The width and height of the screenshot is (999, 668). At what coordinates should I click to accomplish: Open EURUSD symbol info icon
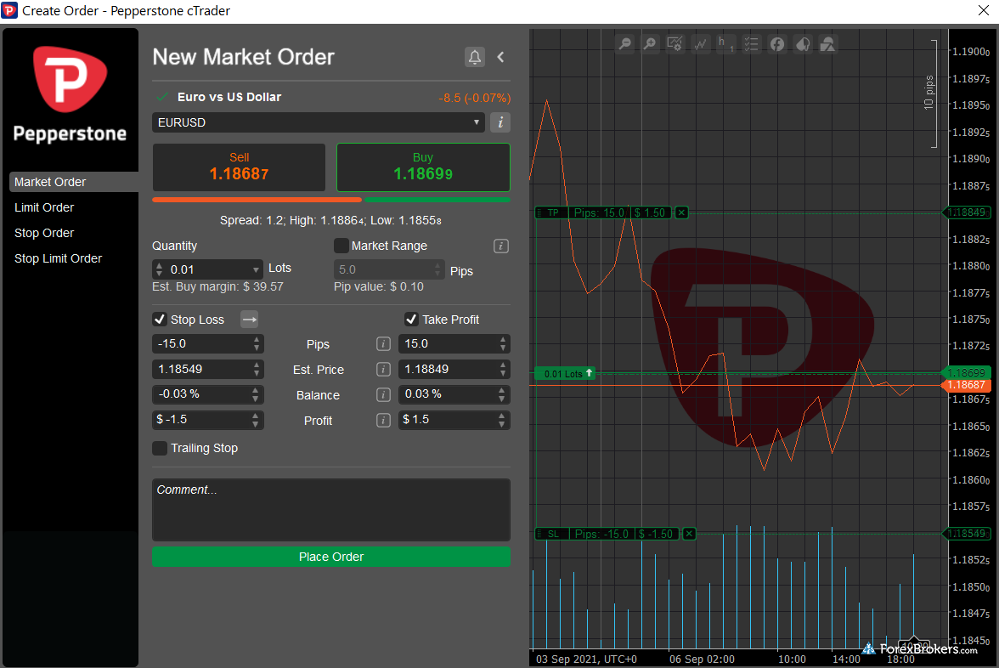pos(501,122)
